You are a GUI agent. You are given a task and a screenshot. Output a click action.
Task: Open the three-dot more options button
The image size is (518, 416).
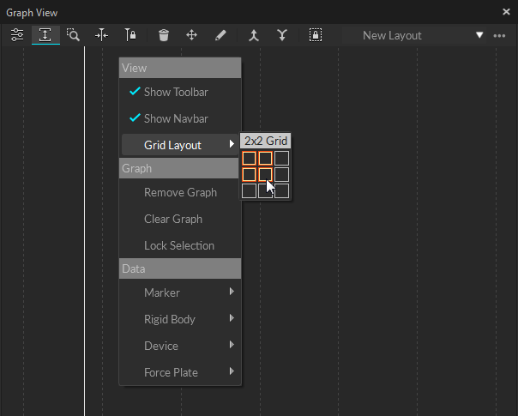[500, 35]
